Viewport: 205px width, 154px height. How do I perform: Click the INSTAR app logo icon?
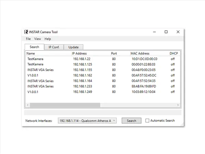(27, 32)
